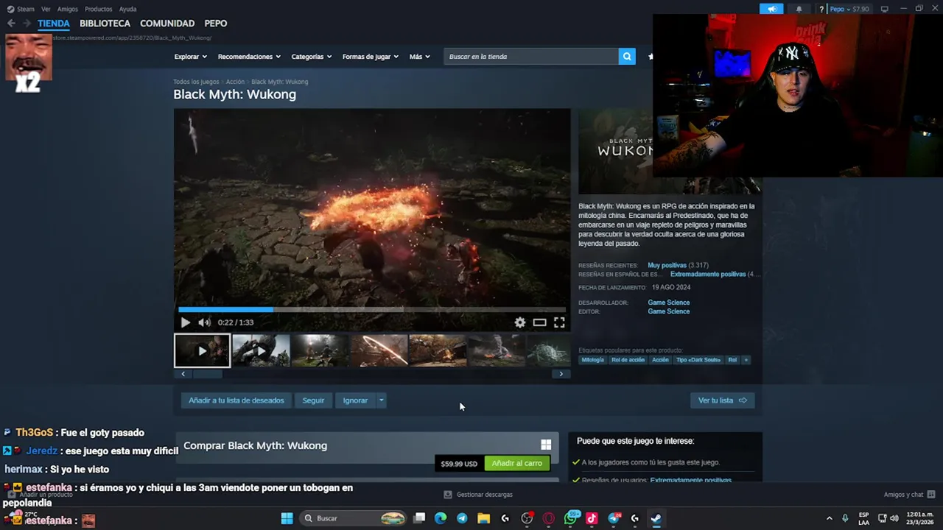Image resolution: width=943 pixels, height=530 pixels.
Task: Click Ver tu lista button
Action: 722,400
